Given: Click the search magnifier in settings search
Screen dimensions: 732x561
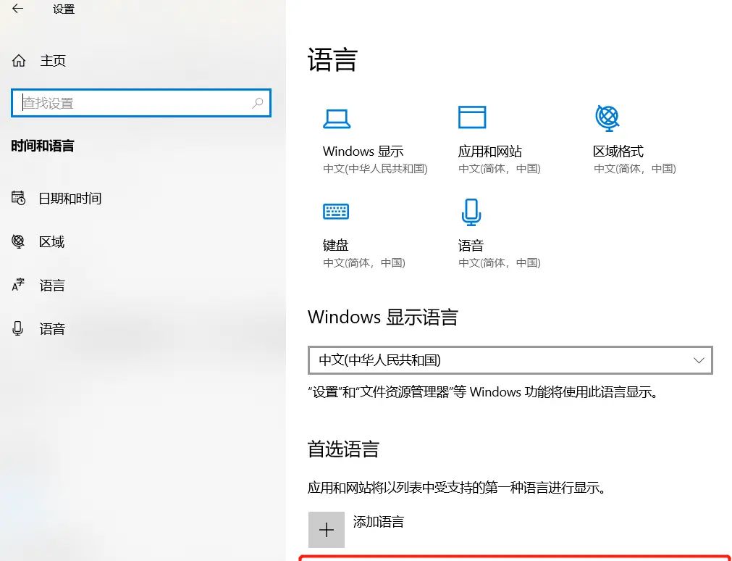Looking at the screenshot, I should click(258, 103).
